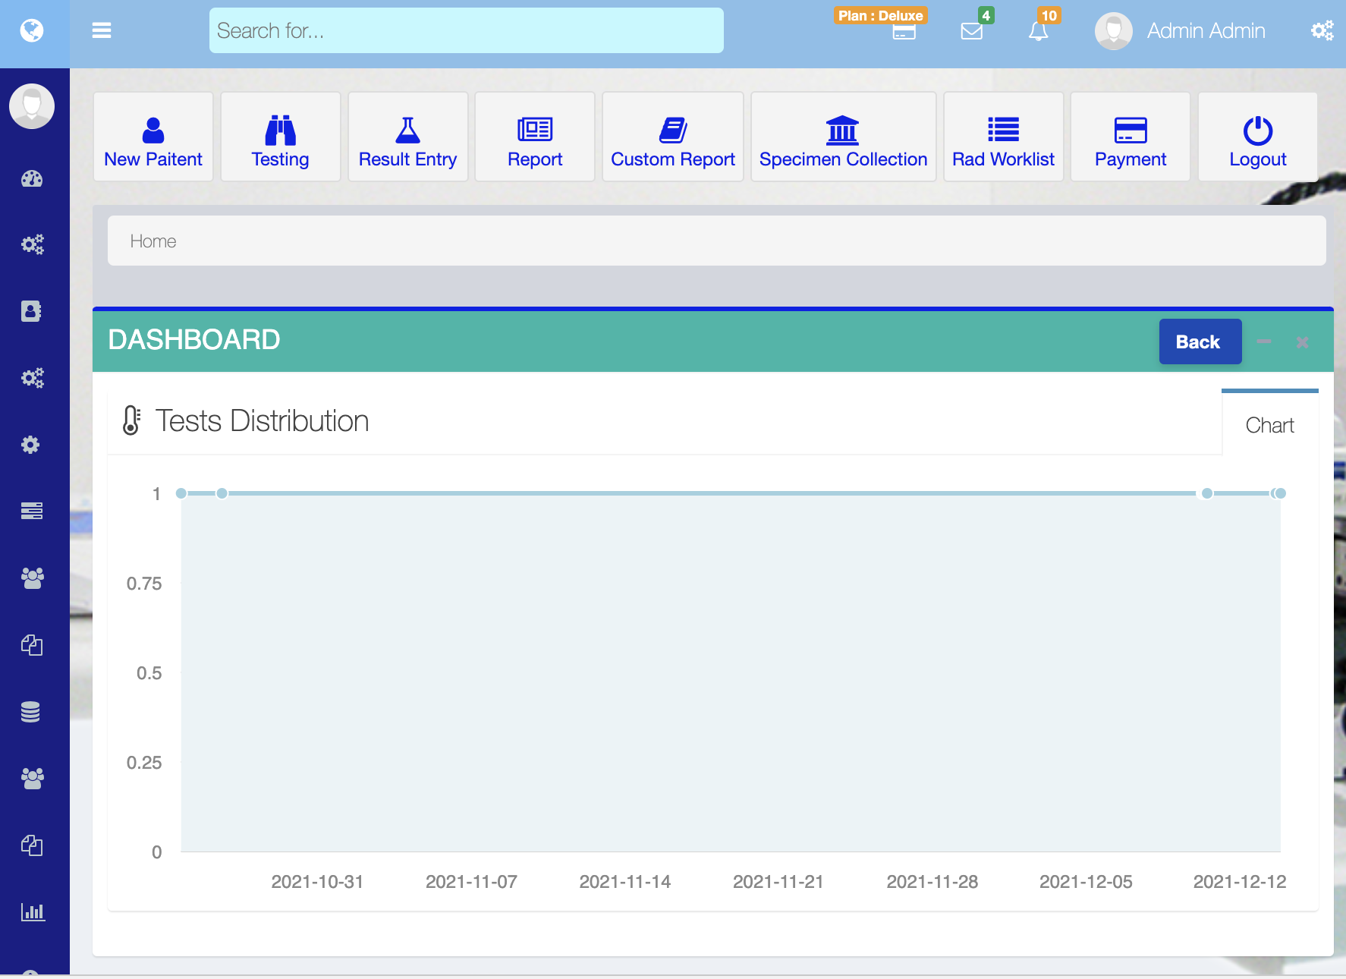
Task: Open the Report newspaper shortcut
Action: click(535, 137)
